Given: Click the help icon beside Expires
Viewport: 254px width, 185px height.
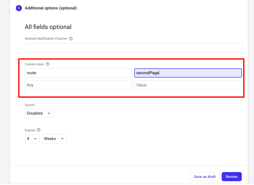Looking at the screenshot, I should [39, 130].
